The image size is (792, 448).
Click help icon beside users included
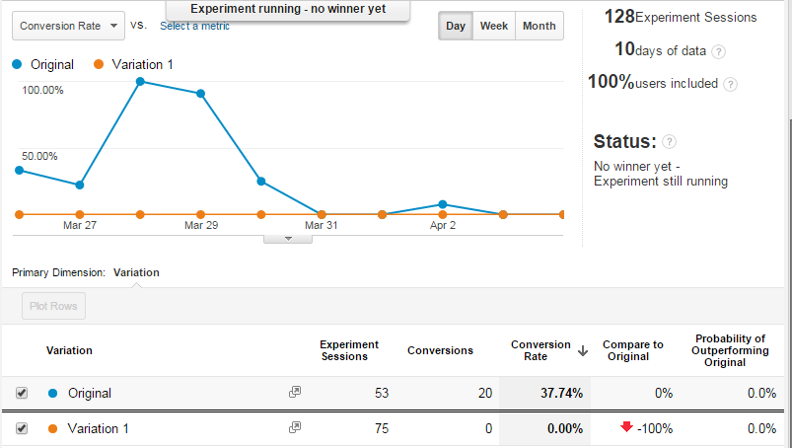(730, 84)
